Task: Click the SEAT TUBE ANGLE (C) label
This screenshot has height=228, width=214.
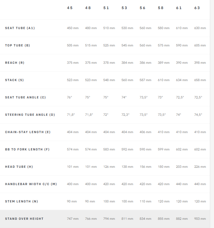Action: point(26,98)
